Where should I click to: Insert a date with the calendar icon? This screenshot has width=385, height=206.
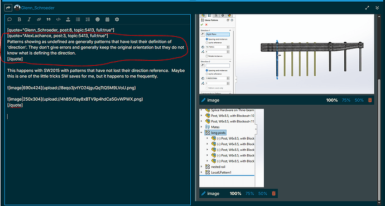click(107, 19)
